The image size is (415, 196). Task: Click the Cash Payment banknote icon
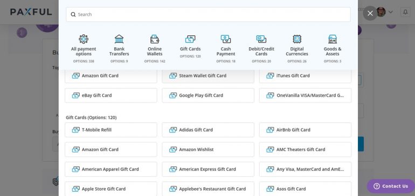click(226, 39)
